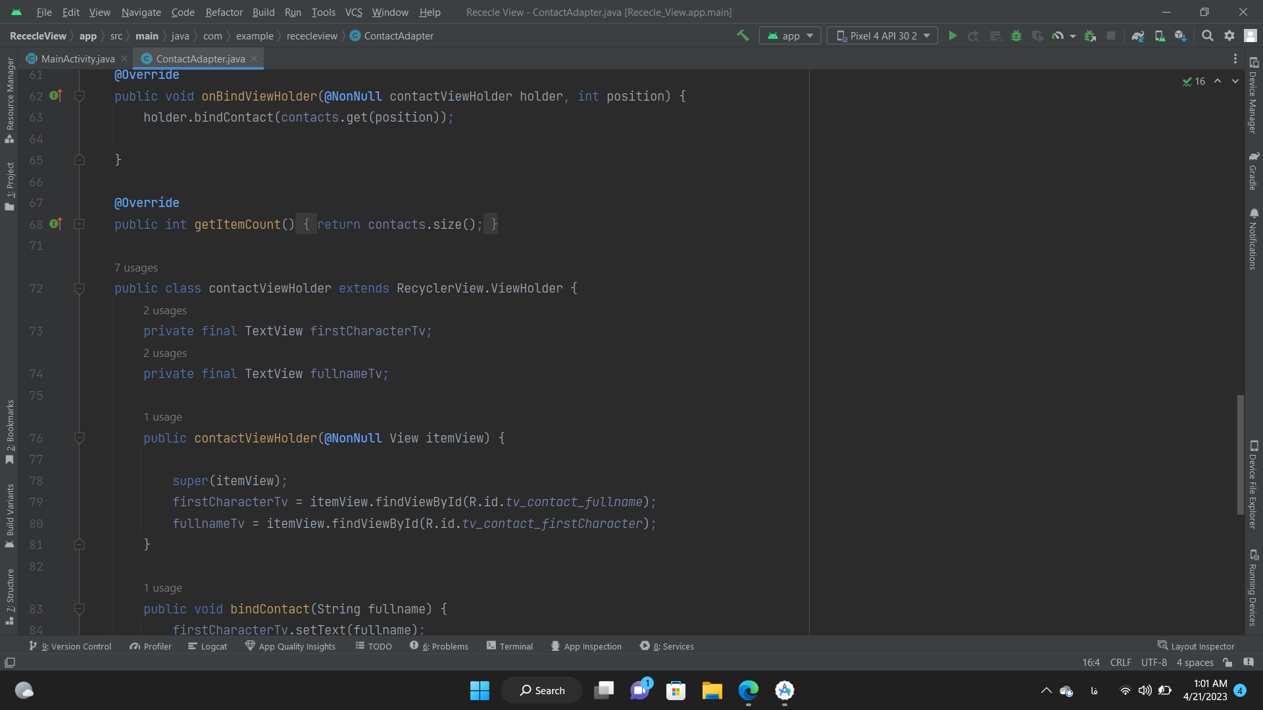Viewport: 1263px width, 710px height.
Task: Collapse contactViewHolder class fold marker
Action: coord(80,289)
